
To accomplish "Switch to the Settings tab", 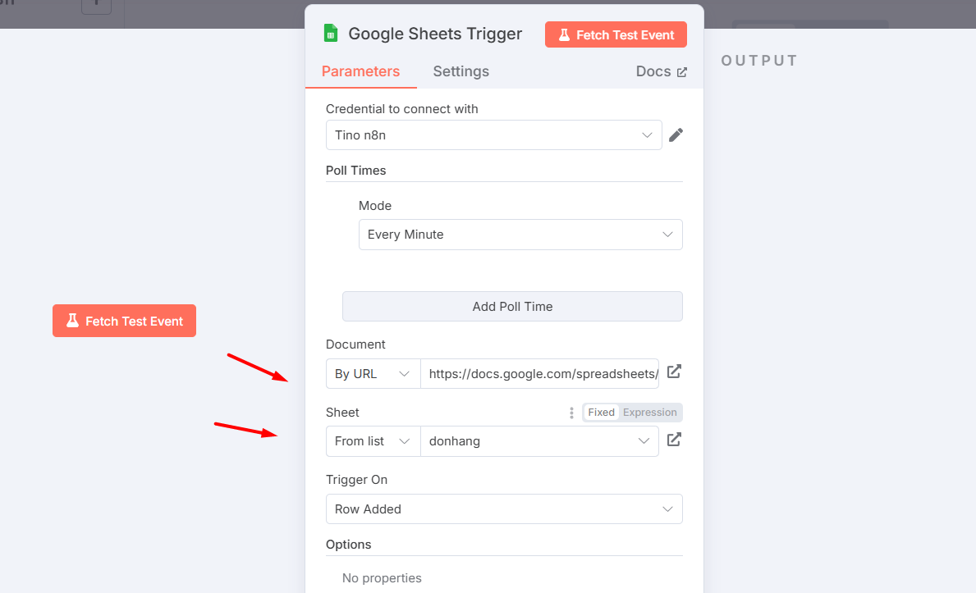I will (461, 71).
